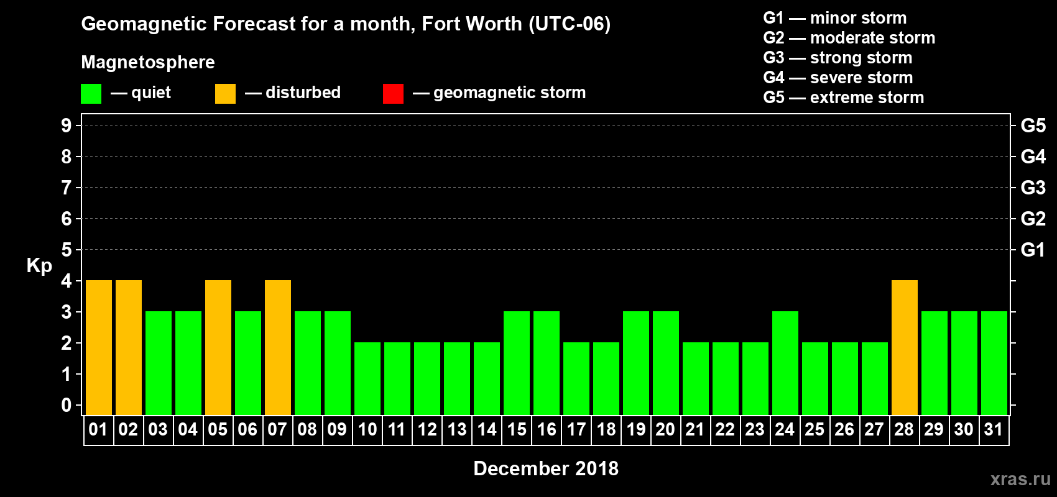Click the Kp axis value 5
This screenshot has width=1057, height=497.
(67, 250)
